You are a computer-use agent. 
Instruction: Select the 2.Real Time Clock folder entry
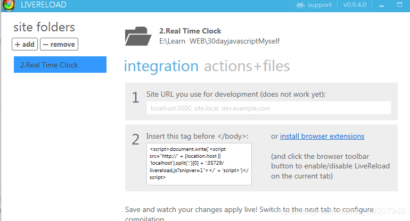tap(60, 64)
